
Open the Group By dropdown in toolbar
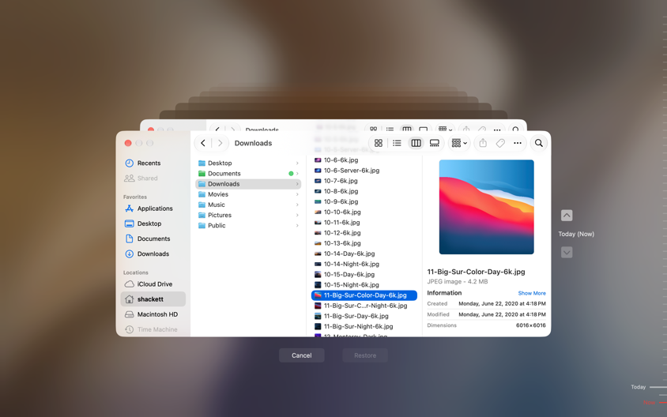(459, 143)
